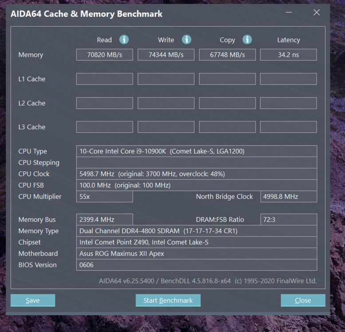This screenshot has width=345, height=332.
Task: Click the empty L3 Cache Copy field
Action: (227, 127)
